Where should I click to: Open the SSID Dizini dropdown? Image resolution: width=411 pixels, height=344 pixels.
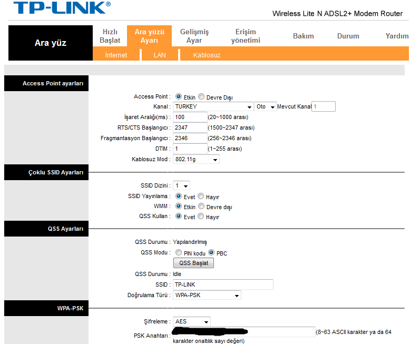(181, 186)
